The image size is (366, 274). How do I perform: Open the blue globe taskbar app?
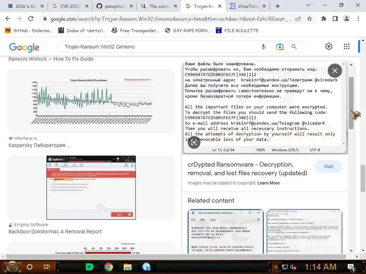click(x=147, y=267)
